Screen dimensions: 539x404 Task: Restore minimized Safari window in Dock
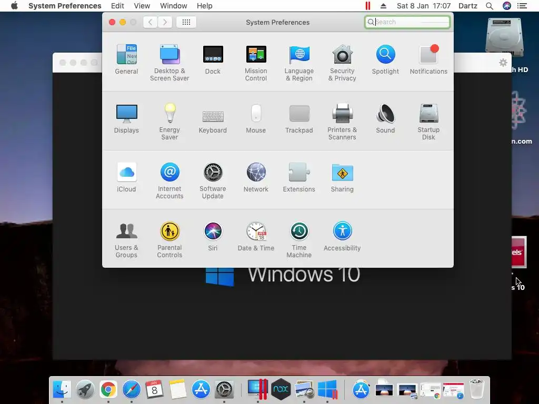pyautogui.click(x=453, y=390)
